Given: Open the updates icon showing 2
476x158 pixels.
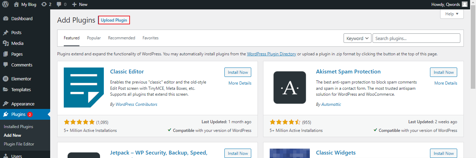Looking at the screenshot, I should click(x=46, y=4).
